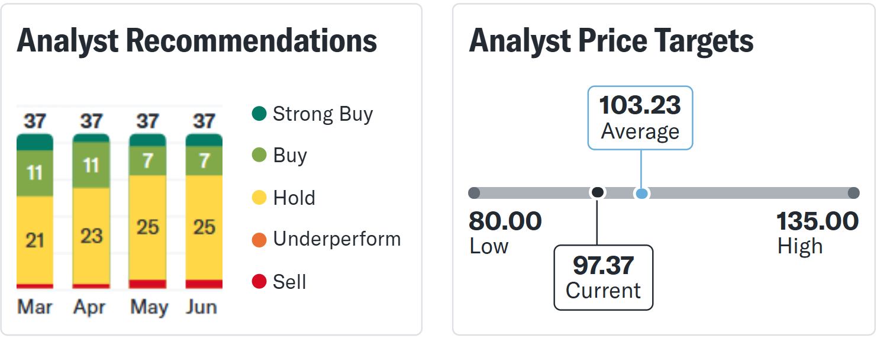Click the Low endpoint dot at 80.00
Image resolution: width=877 pixels, height=338 pixels.
(x=474, y=193)
